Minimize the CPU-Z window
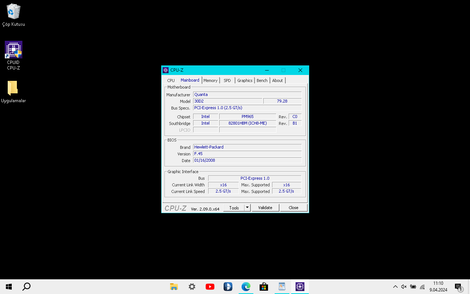This screenshot has width=470, height=294. (267, 70)
